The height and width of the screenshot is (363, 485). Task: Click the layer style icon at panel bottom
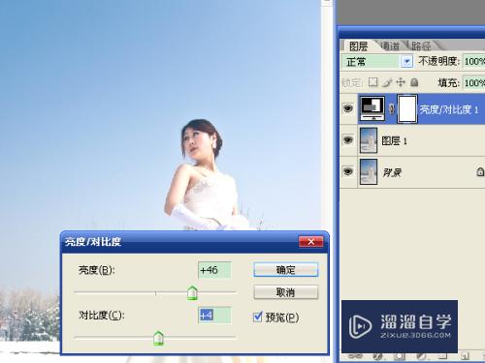(377, 356)
